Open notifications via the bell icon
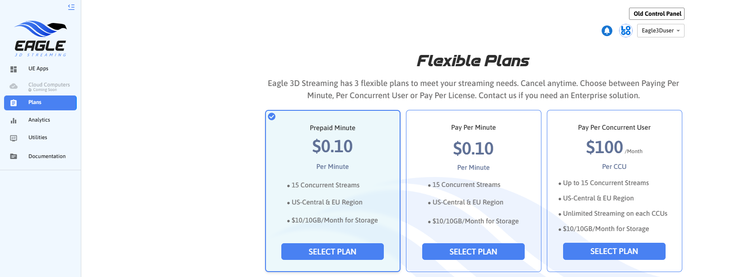Viewport: 741px width, 277px height. pyautogui.click(x=607, y=31)
